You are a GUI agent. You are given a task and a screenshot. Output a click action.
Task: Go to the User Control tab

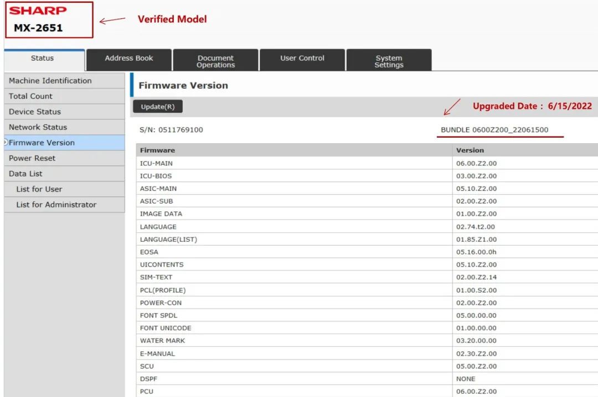[302, 59]
